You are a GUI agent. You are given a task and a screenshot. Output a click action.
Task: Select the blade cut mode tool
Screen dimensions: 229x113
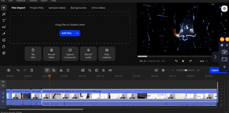(54, 70)
